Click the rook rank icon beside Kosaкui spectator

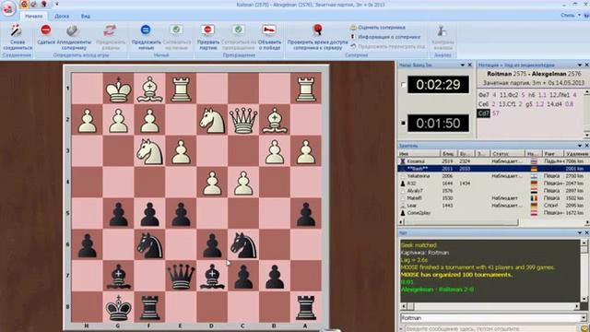click(403, 161)
